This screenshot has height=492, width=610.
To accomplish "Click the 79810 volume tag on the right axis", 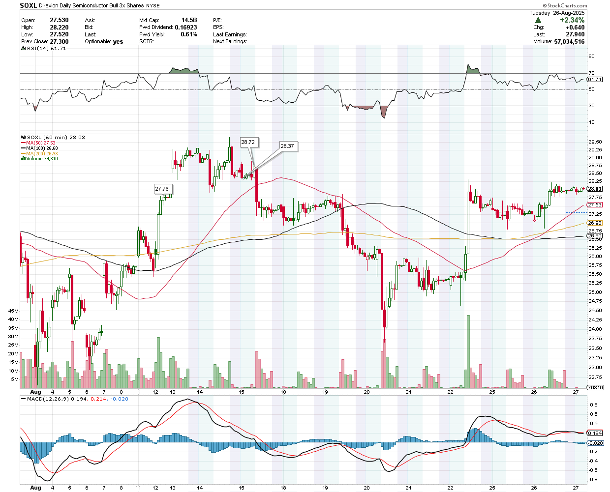I will click(596, 387).
